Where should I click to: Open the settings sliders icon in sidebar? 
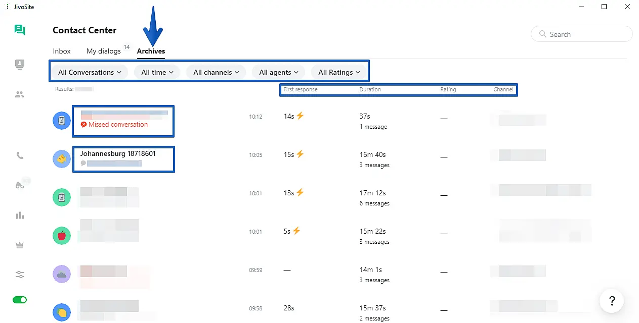coord(20,275)
